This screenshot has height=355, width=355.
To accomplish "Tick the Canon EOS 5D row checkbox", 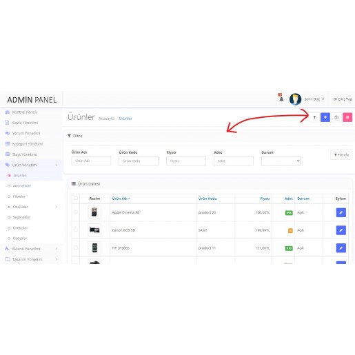I will click(x=76, y=230).
